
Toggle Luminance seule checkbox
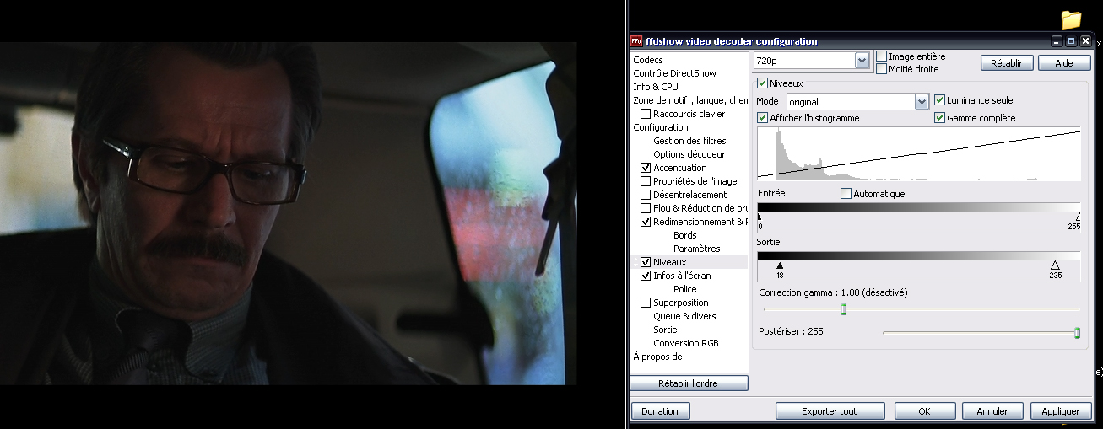[940, 100]
